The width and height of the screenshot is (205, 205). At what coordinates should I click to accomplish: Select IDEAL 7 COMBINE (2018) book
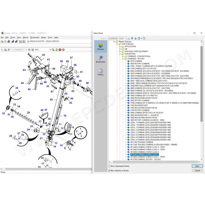click(x=151, y=123)
